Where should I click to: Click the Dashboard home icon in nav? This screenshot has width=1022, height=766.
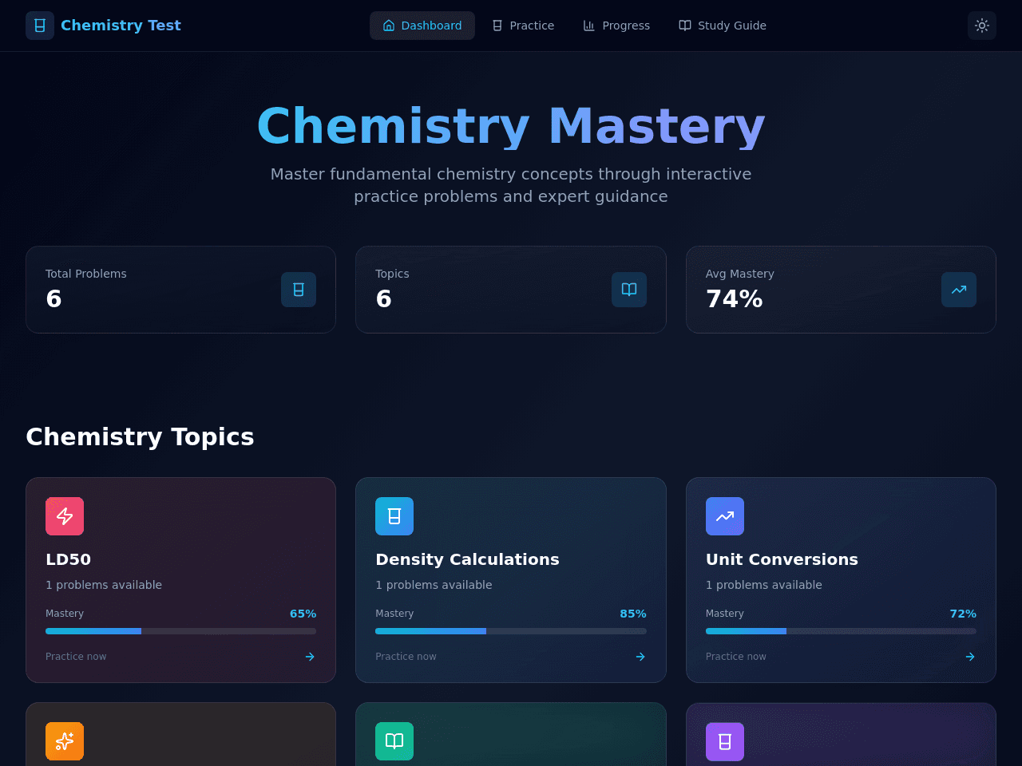pos(389,26)
